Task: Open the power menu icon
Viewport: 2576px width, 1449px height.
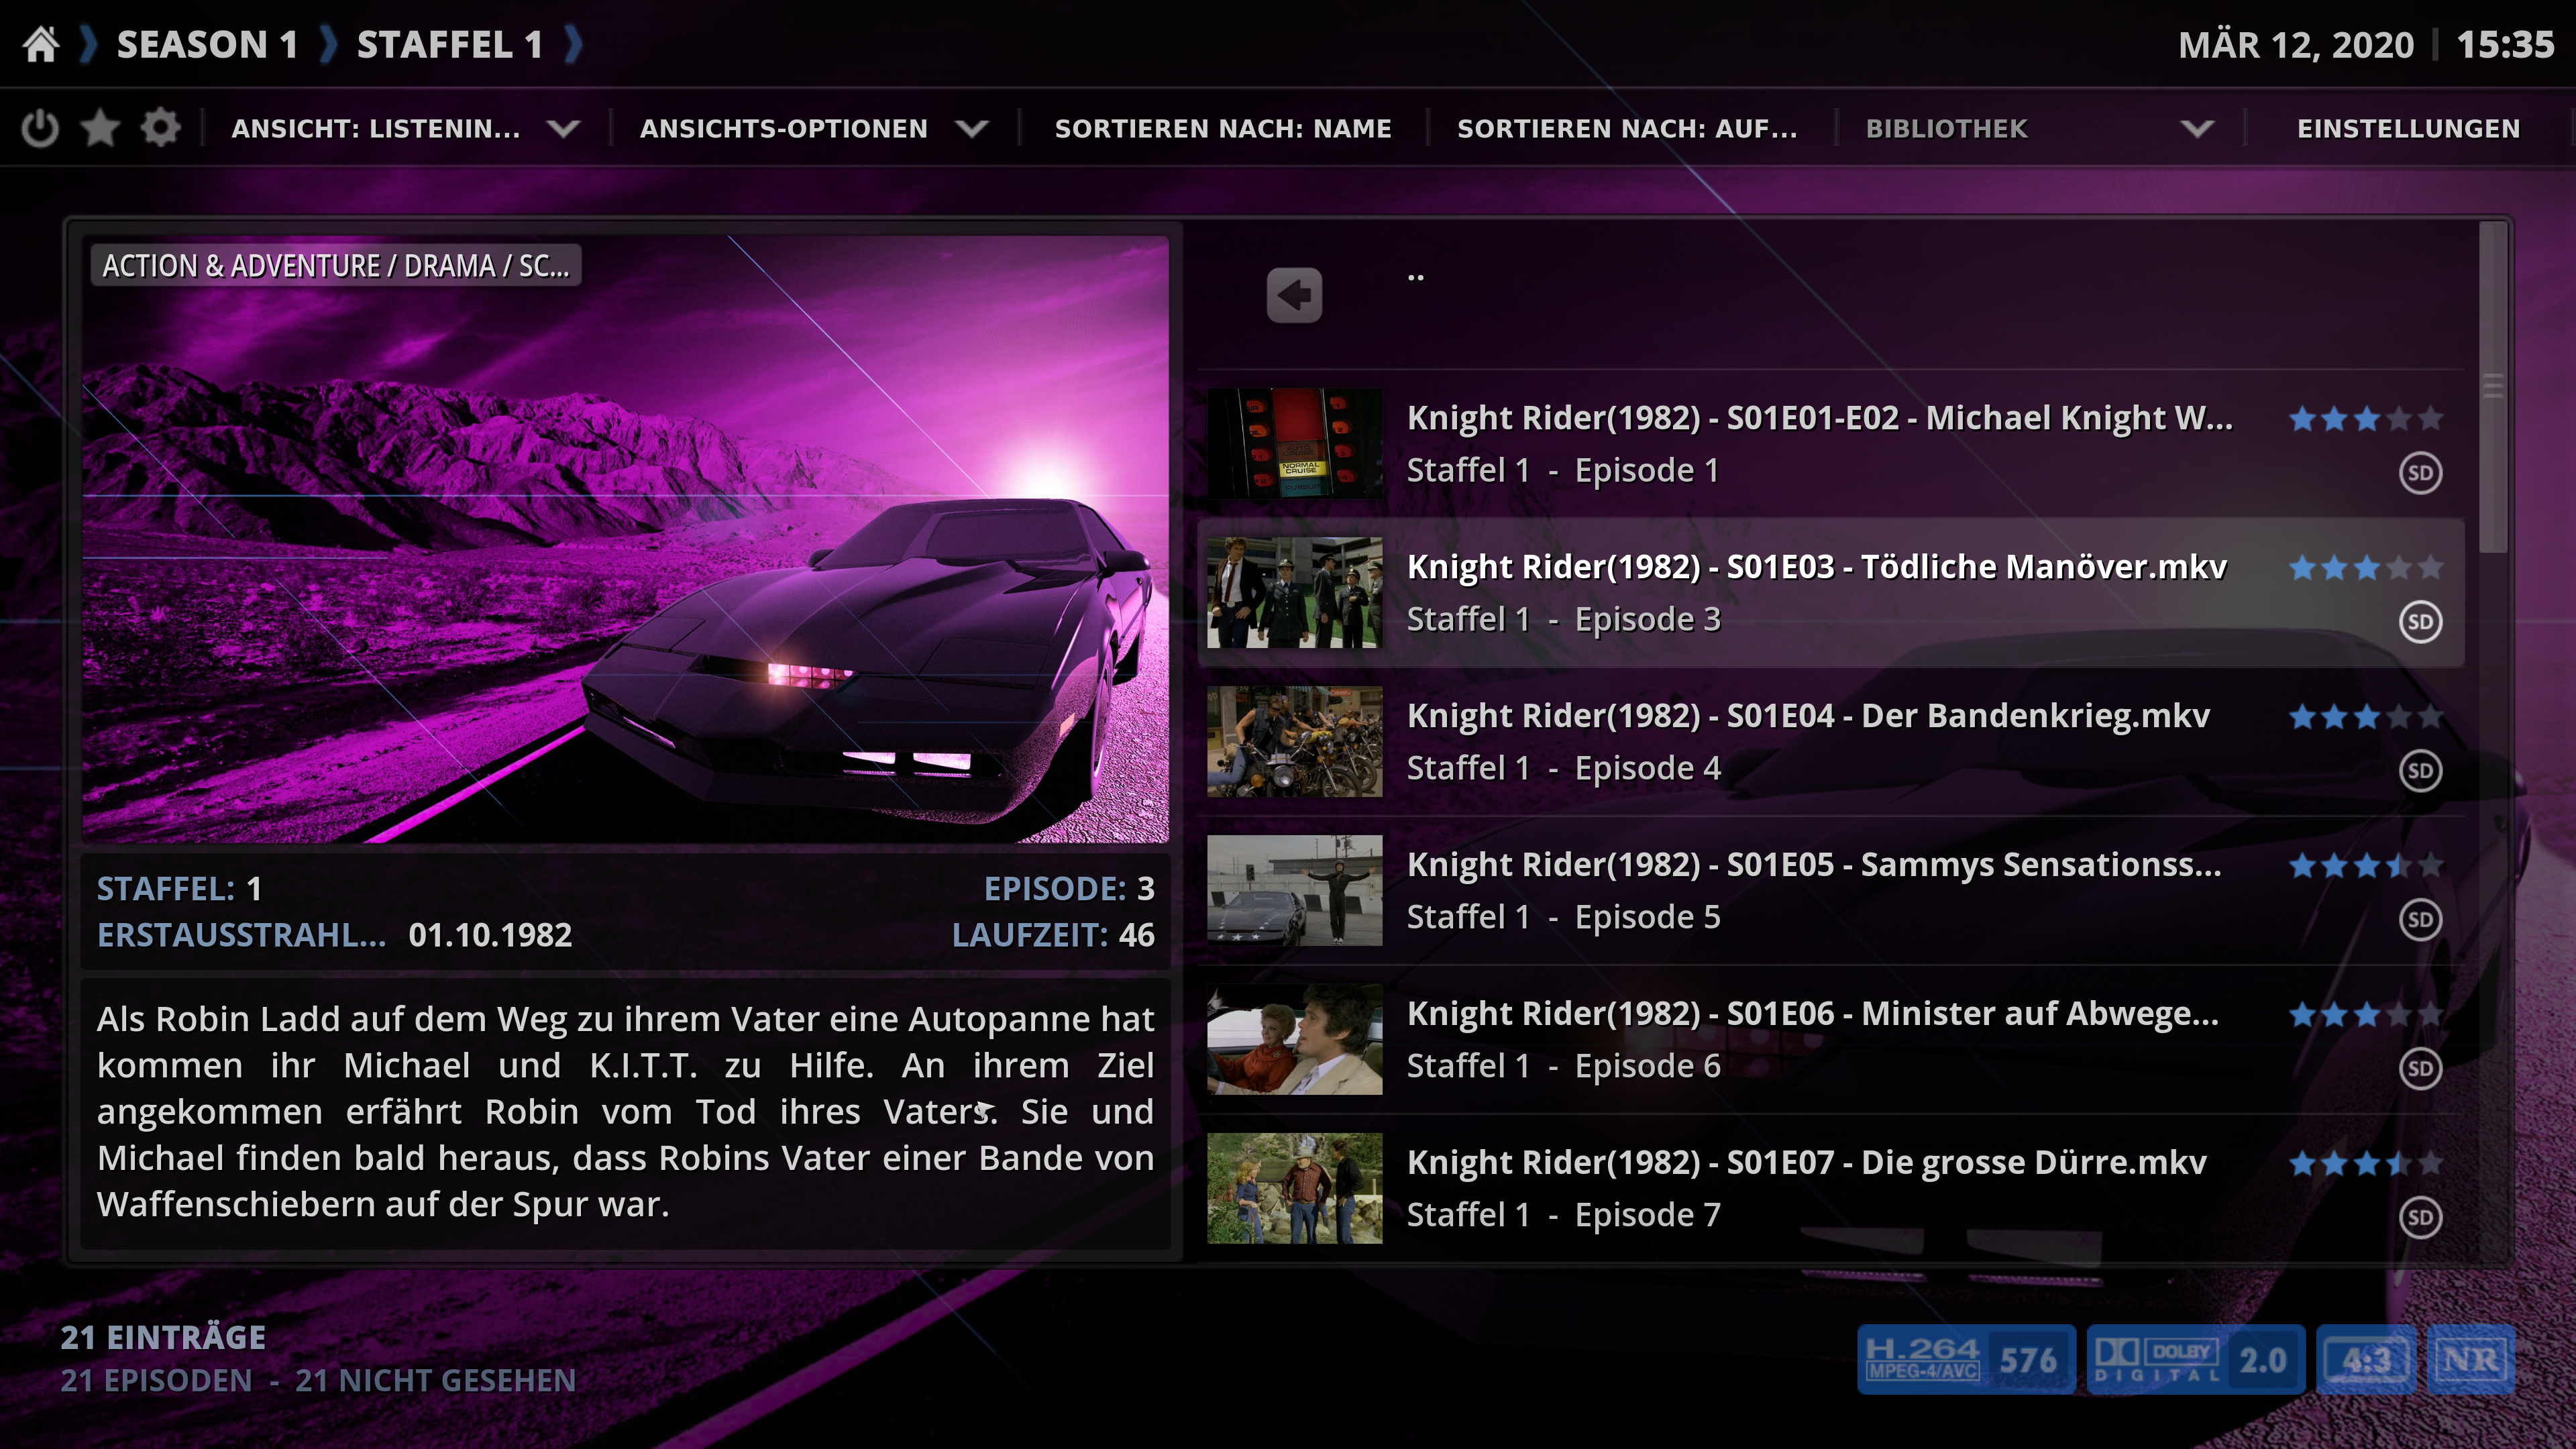Action: click(40, 128)
